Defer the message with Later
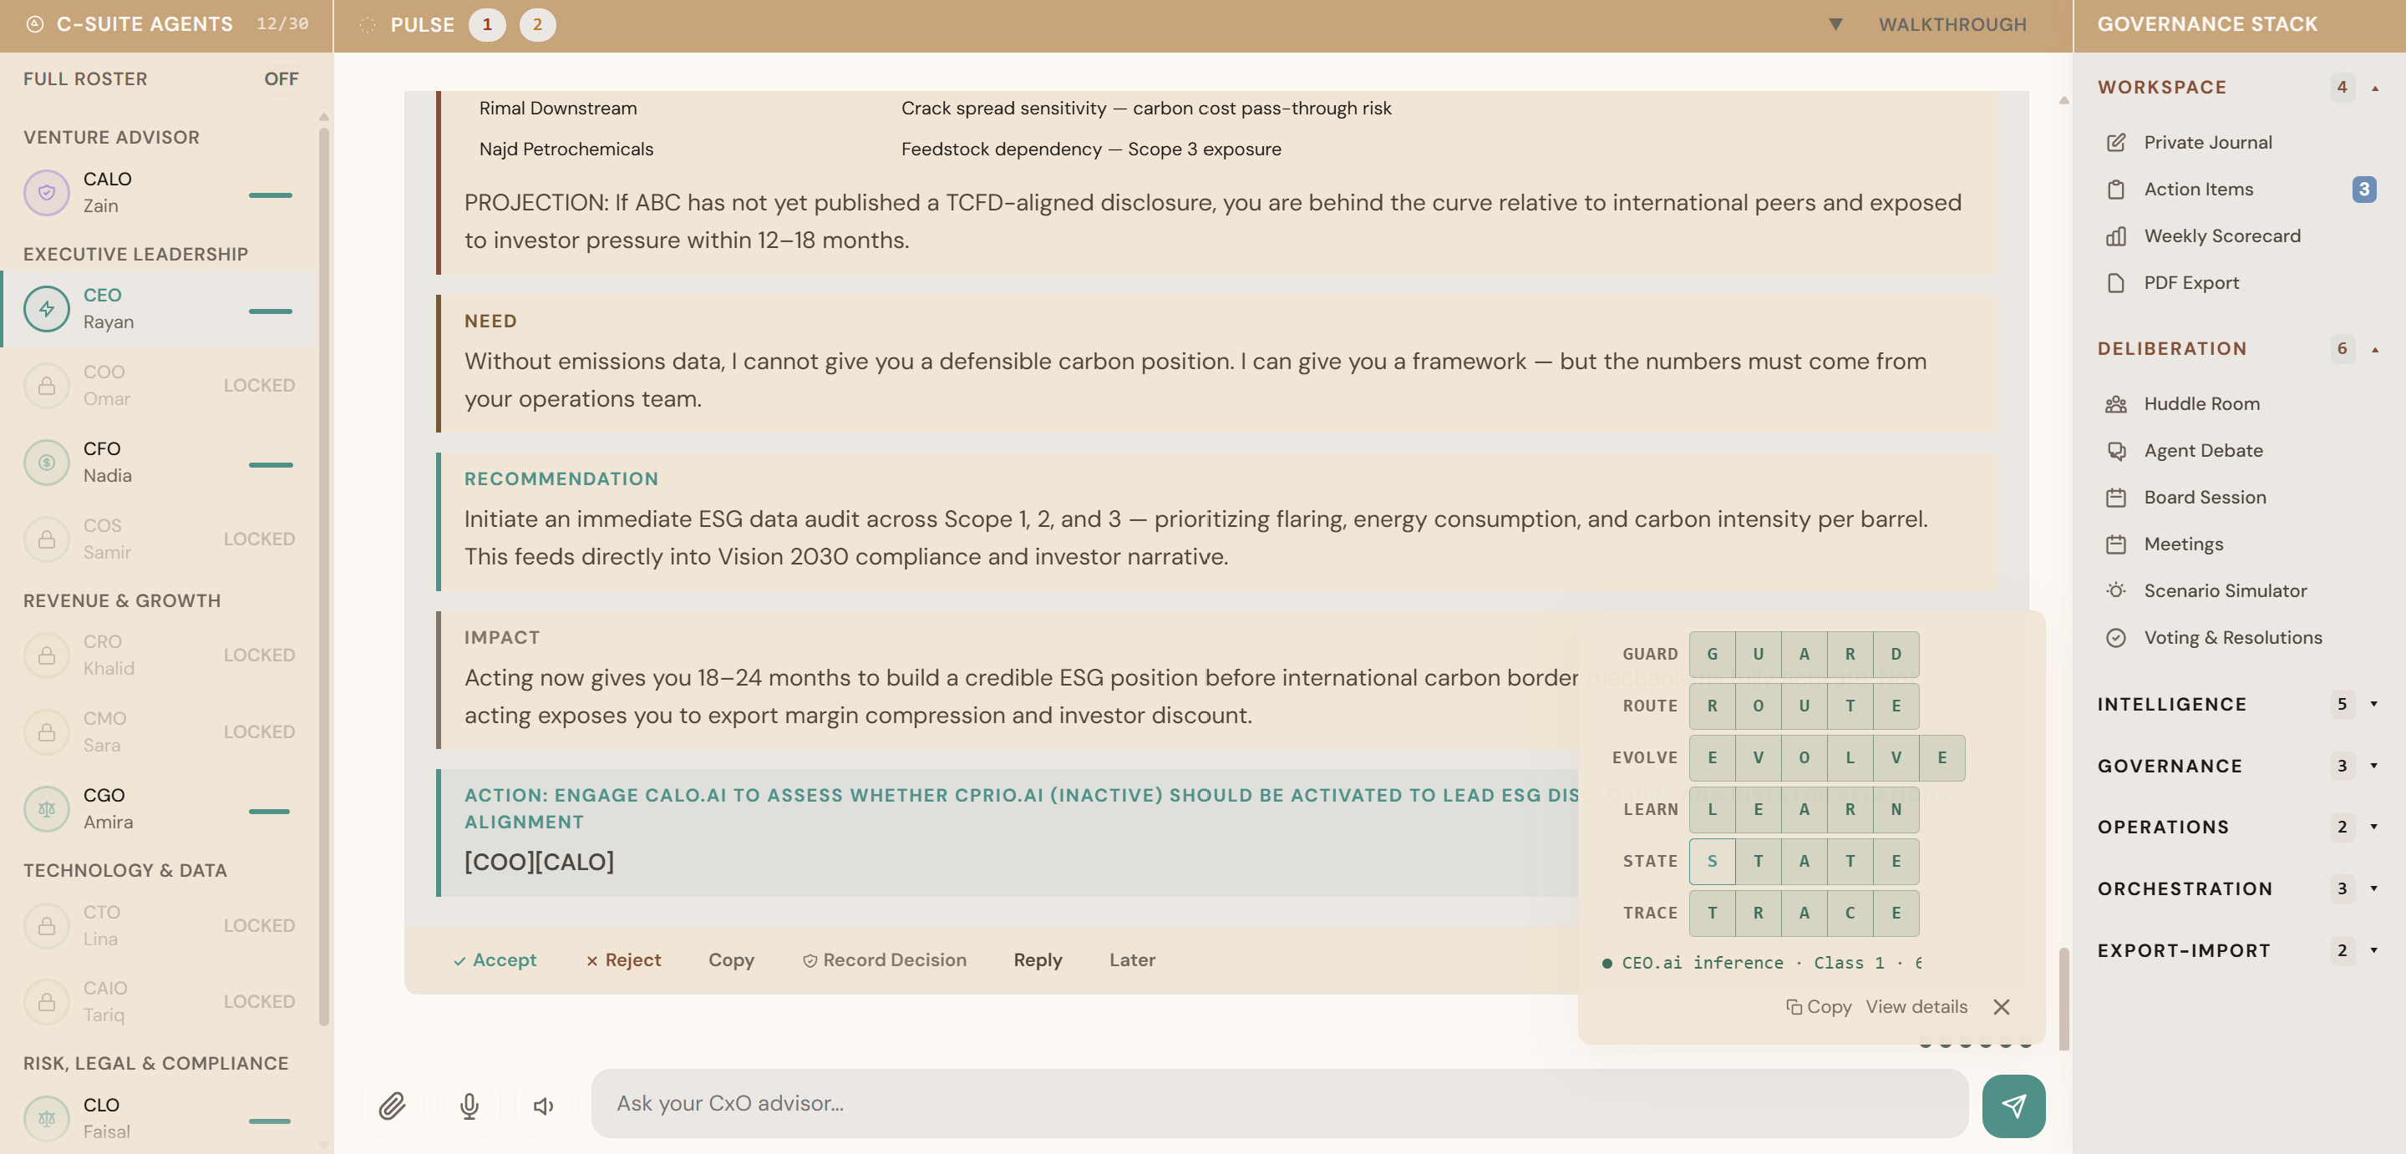The image size is (2406, 1154). coord(1132,959)
